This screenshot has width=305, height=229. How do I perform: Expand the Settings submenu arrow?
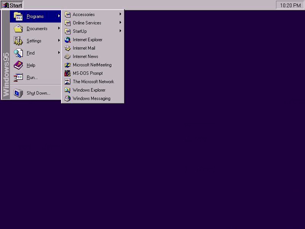59,40
